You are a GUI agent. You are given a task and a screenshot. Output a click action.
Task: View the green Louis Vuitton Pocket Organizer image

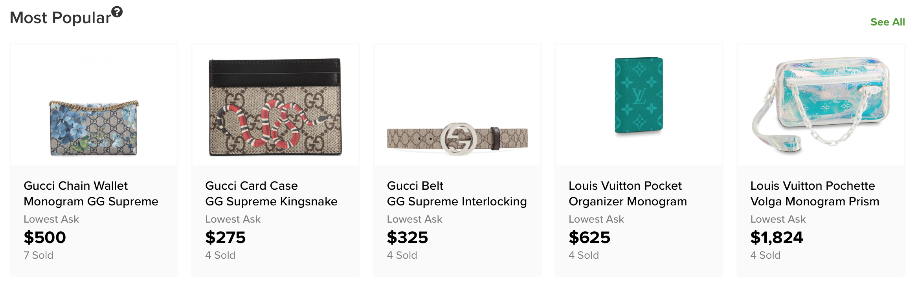639,95
